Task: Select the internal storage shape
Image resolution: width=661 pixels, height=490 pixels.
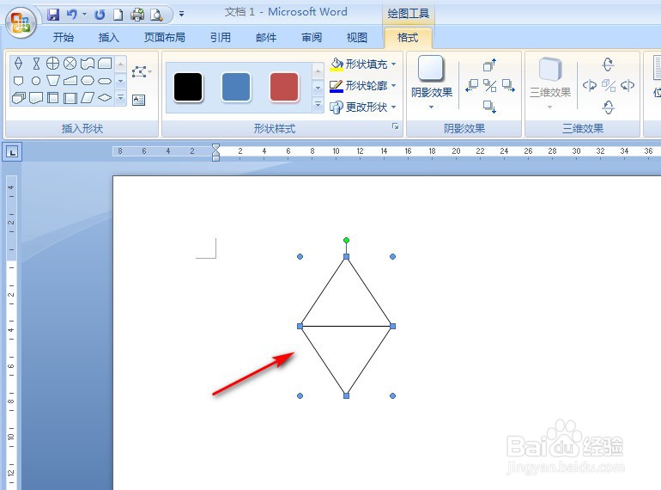Action: (52, 98)
